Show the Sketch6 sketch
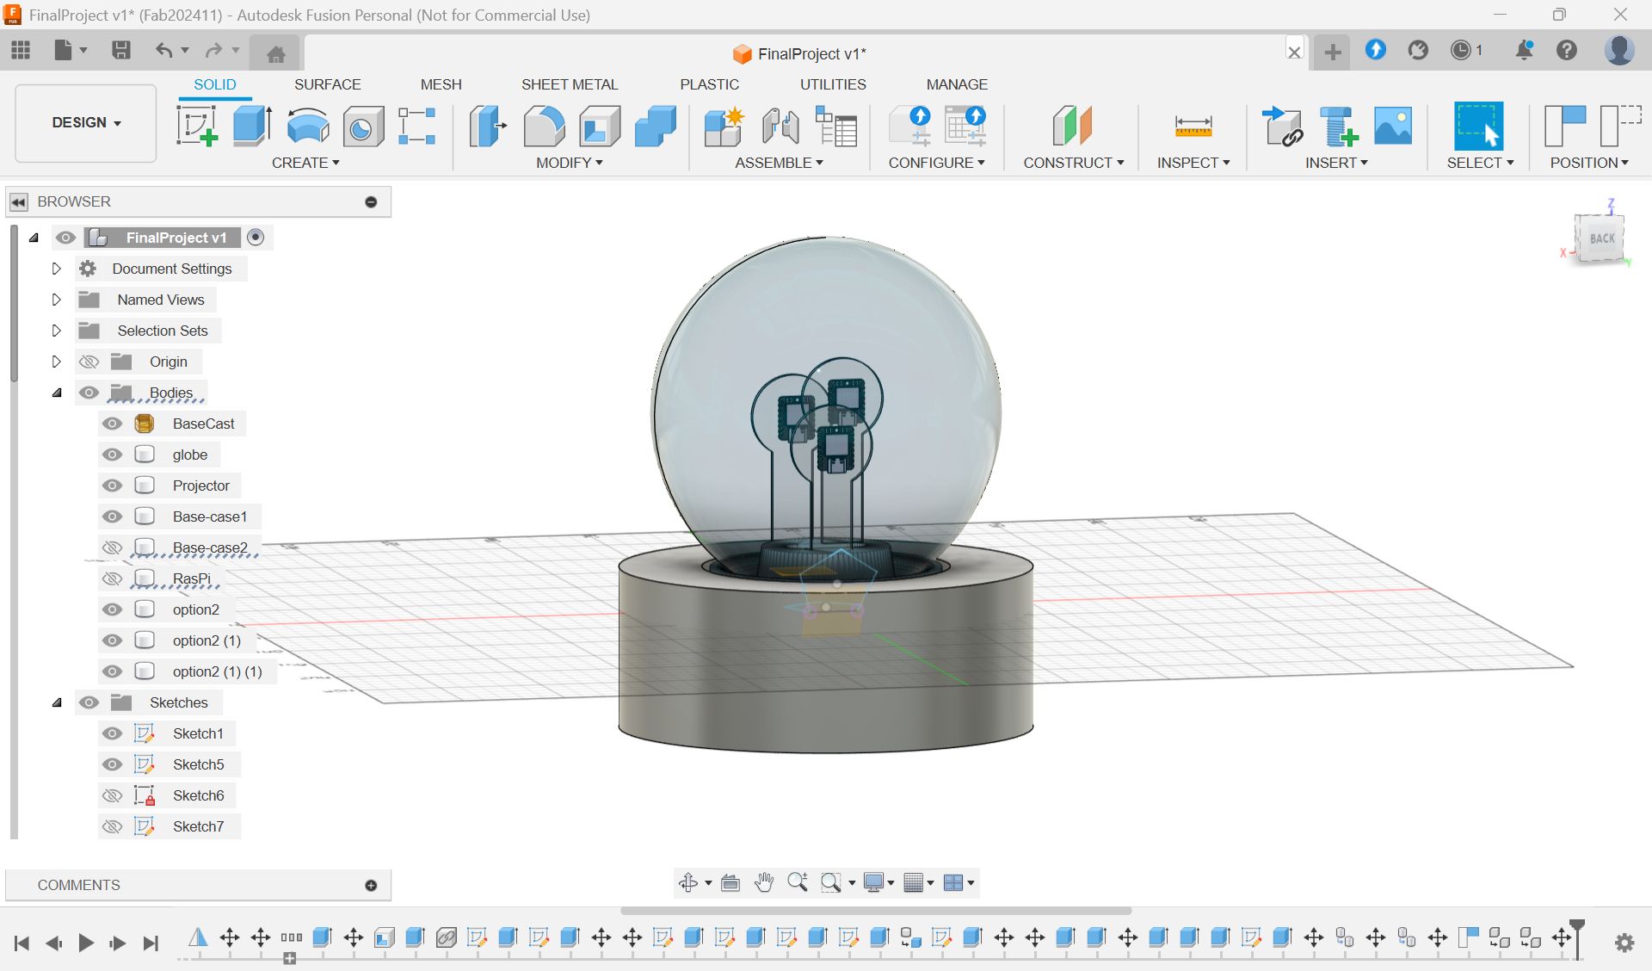 tap(112, 795)
